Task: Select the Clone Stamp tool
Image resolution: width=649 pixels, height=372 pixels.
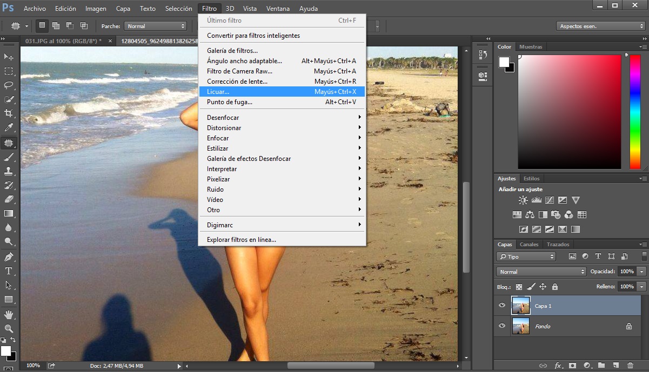Action: [9, 171]
